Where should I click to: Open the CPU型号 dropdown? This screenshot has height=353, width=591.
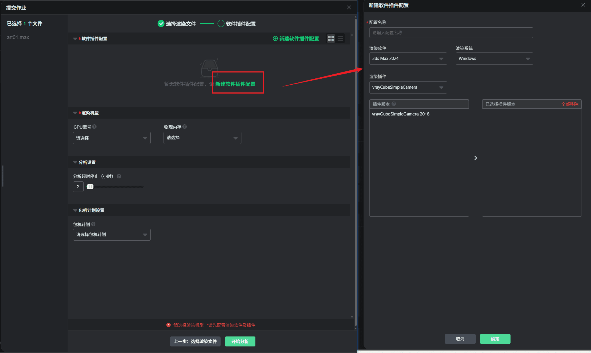[x=112, y=138]
